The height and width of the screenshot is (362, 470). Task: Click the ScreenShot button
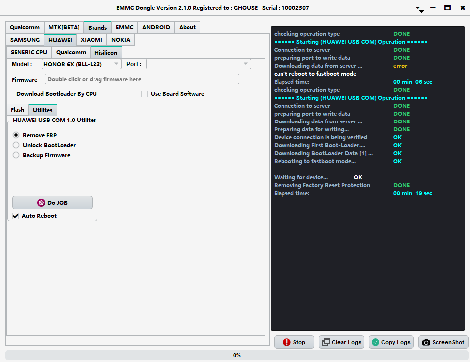(x=443, y=342)
